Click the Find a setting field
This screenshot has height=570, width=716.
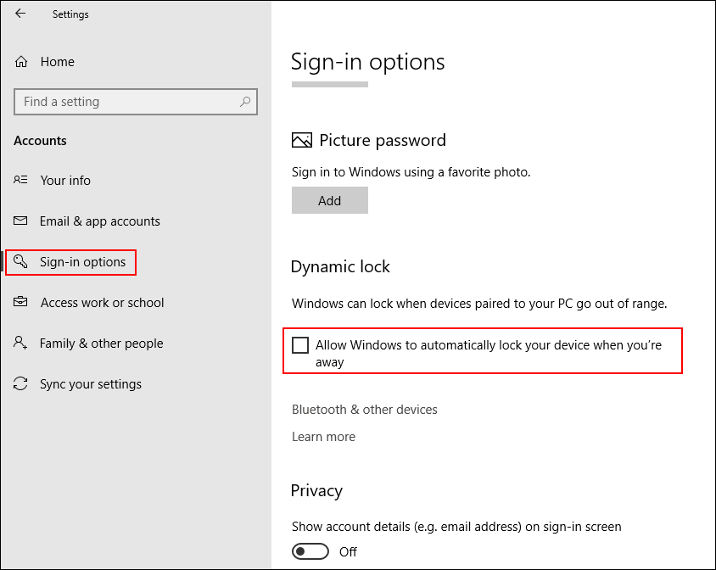[x=136, y=102]
